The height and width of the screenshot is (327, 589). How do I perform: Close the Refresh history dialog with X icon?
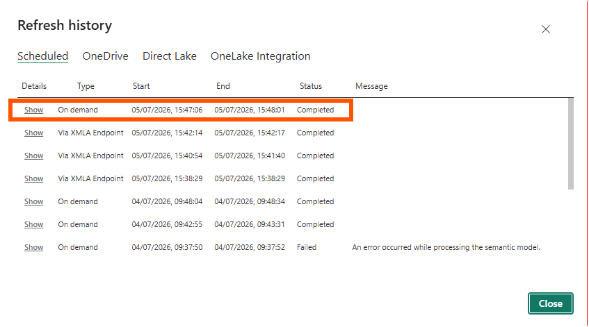545,29
